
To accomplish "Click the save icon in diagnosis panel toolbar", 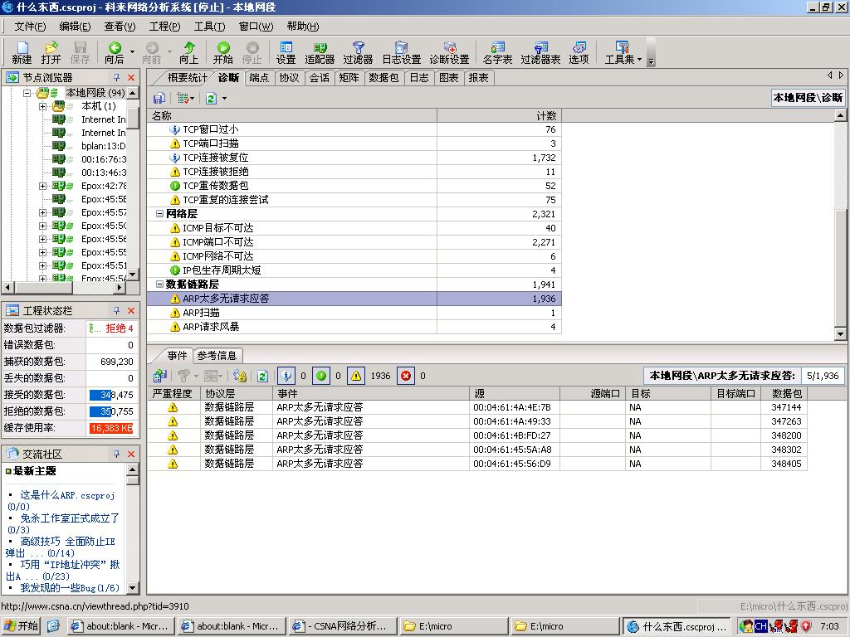I will pyautogui.click(x=159, y=98).
